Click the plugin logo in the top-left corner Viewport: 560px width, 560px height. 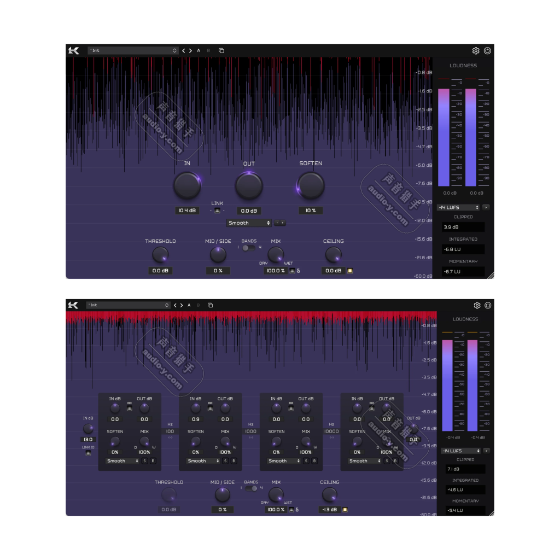click(73, 50)
